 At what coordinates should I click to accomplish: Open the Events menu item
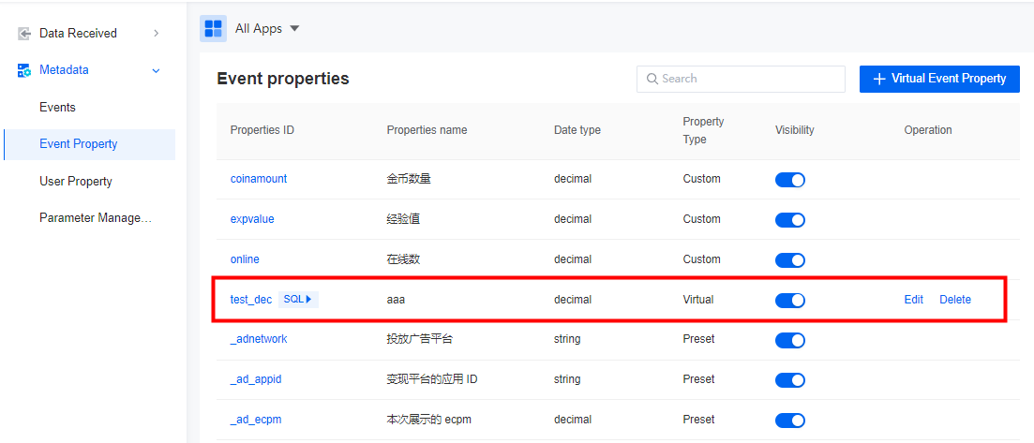coord(57,108)
